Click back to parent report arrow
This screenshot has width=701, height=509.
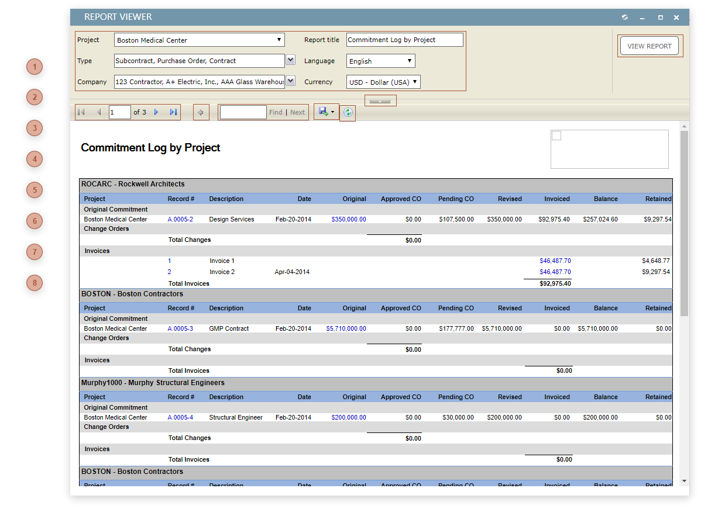click(x=201, y=113)
